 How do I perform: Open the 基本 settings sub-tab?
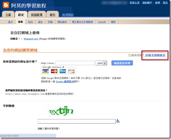click(x=10, y=22)
